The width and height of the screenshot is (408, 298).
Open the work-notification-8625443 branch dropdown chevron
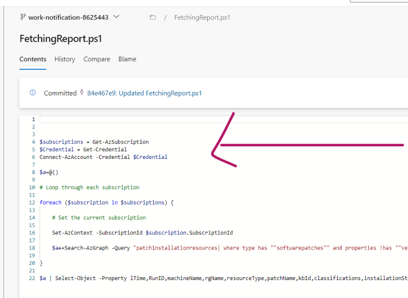(116, 17)
